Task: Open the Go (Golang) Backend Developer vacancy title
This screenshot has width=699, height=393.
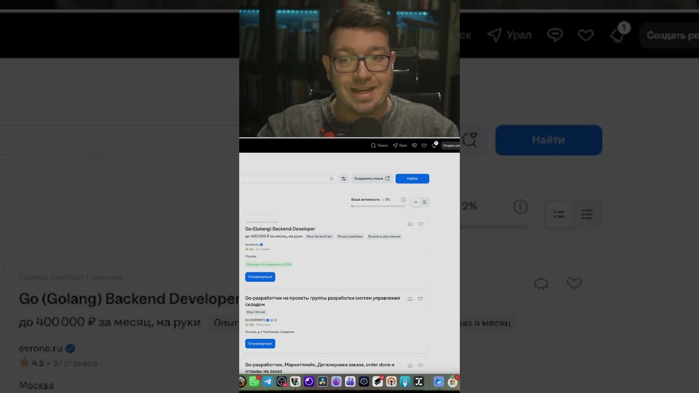Action: click(280, 229)
